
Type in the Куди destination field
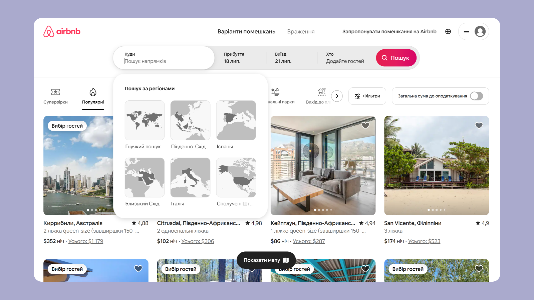164,61
